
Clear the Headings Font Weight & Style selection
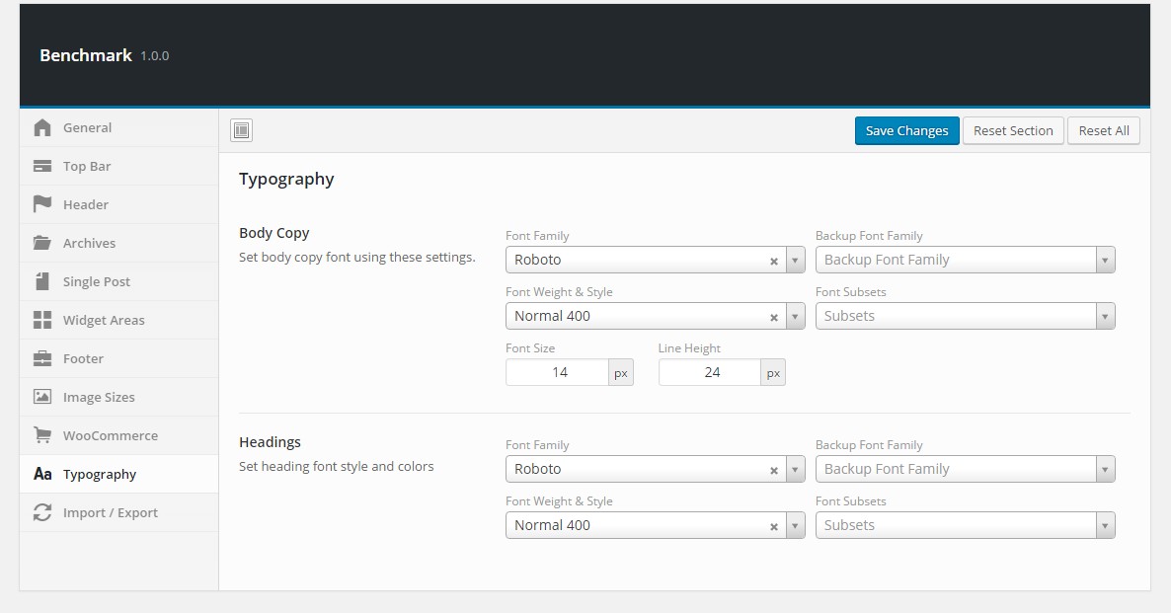pos(774,526)
